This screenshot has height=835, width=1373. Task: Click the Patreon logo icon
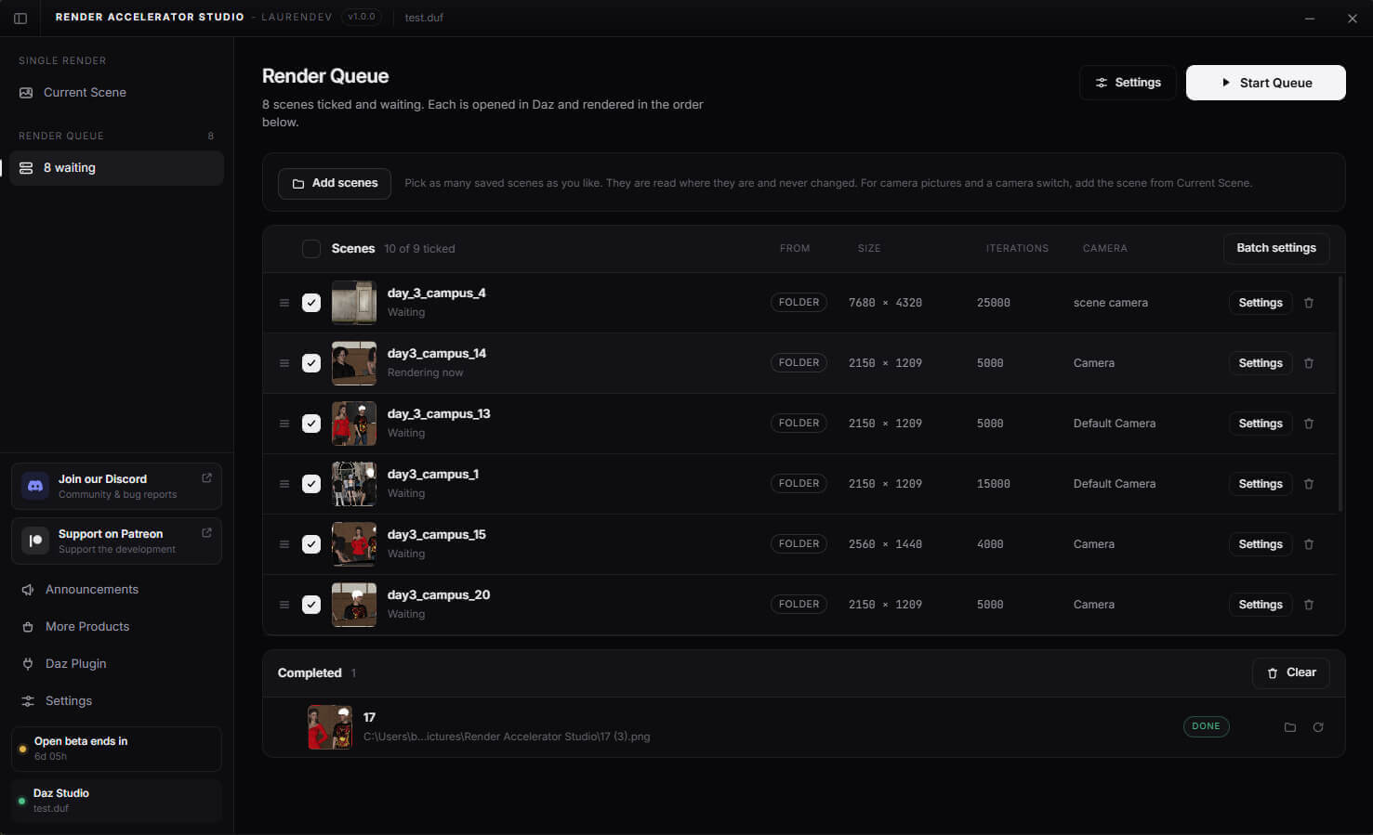coord(34,541)
